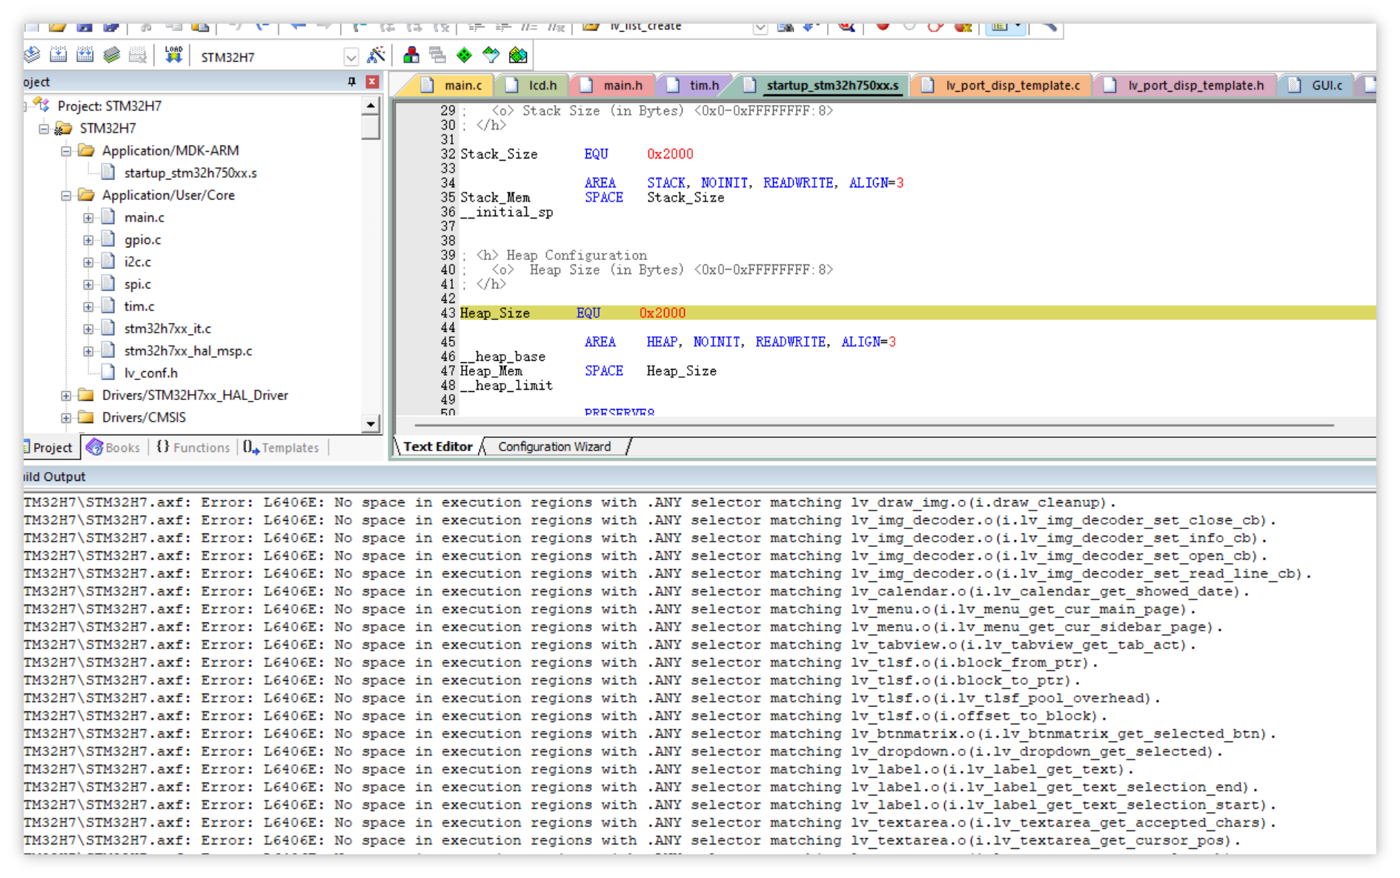Expand the Drivers/STM32H7xx_HAL_Driver folder
Image resolution: width=1400 pixels, height=878 pixels.
point(66,396)
